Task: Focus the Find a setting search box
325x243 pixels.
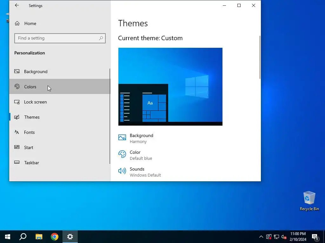Action: coord(60,38)
